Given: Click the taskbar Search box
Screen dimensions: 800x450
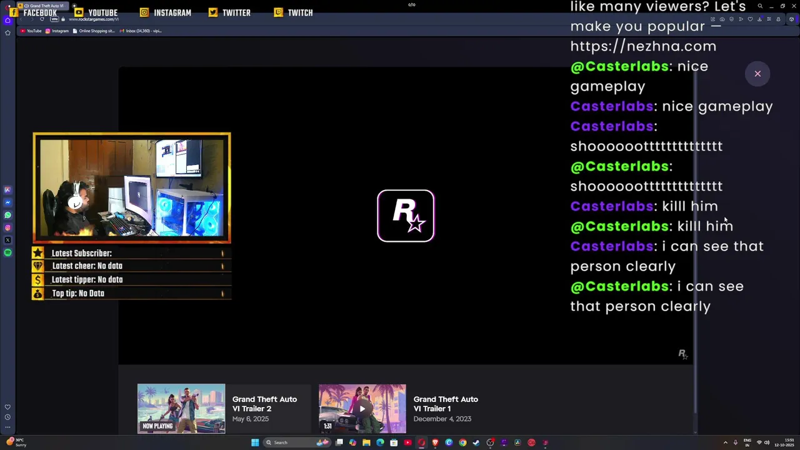Looking at the screenshot, I should (297, 442).
